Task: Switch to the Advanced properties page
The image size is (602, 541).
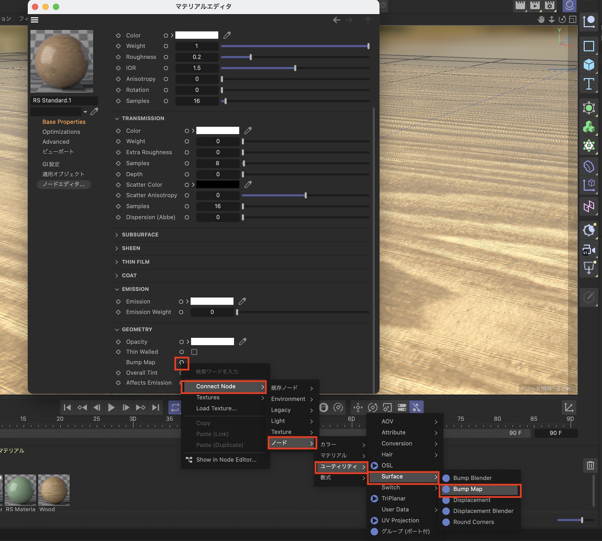Action: (56, 142)
